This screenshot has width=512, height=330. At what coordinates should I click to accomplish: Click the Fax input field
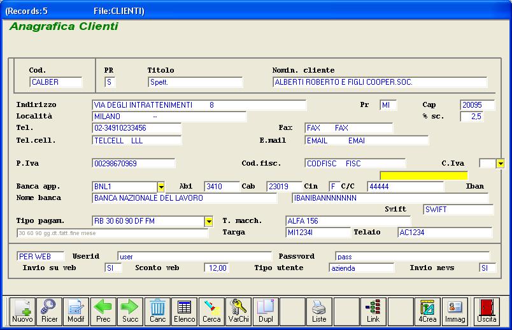[x=349, y=128]
